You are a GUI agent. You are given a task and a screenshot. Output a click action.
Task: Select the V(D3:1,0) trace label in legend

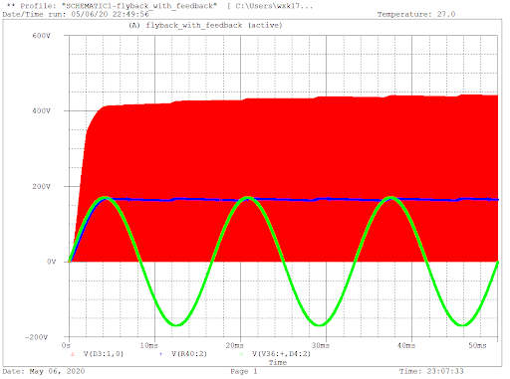(104, 354)
